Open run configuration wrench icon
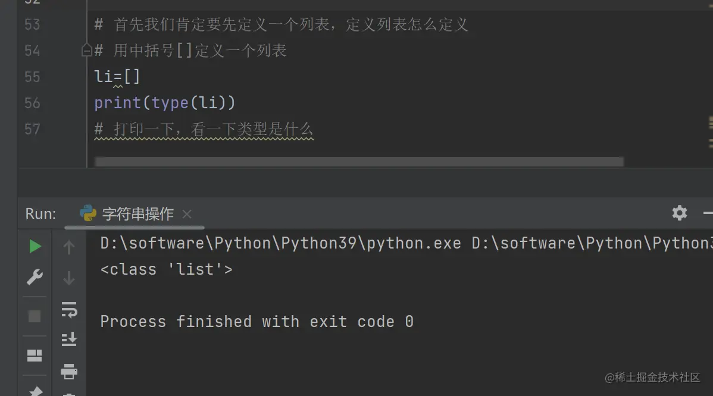 pos(35,277)
